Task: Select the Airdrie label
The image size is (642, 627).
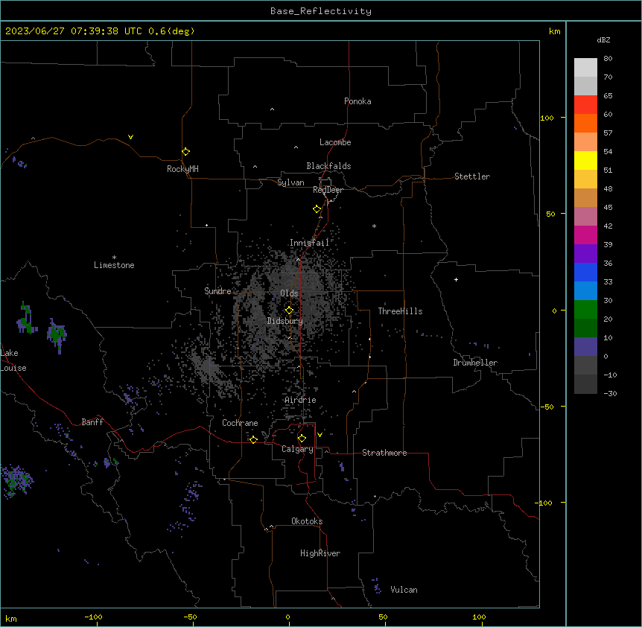Action: pyautogui.click(x=301, y=400)
